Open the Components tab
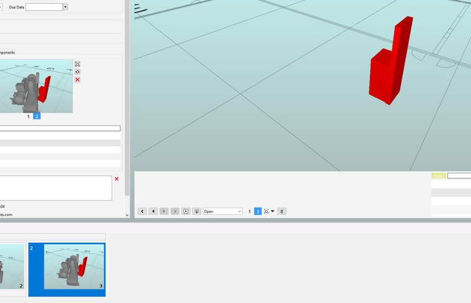The height and width of the screenshot is (303, 471). 7,52
